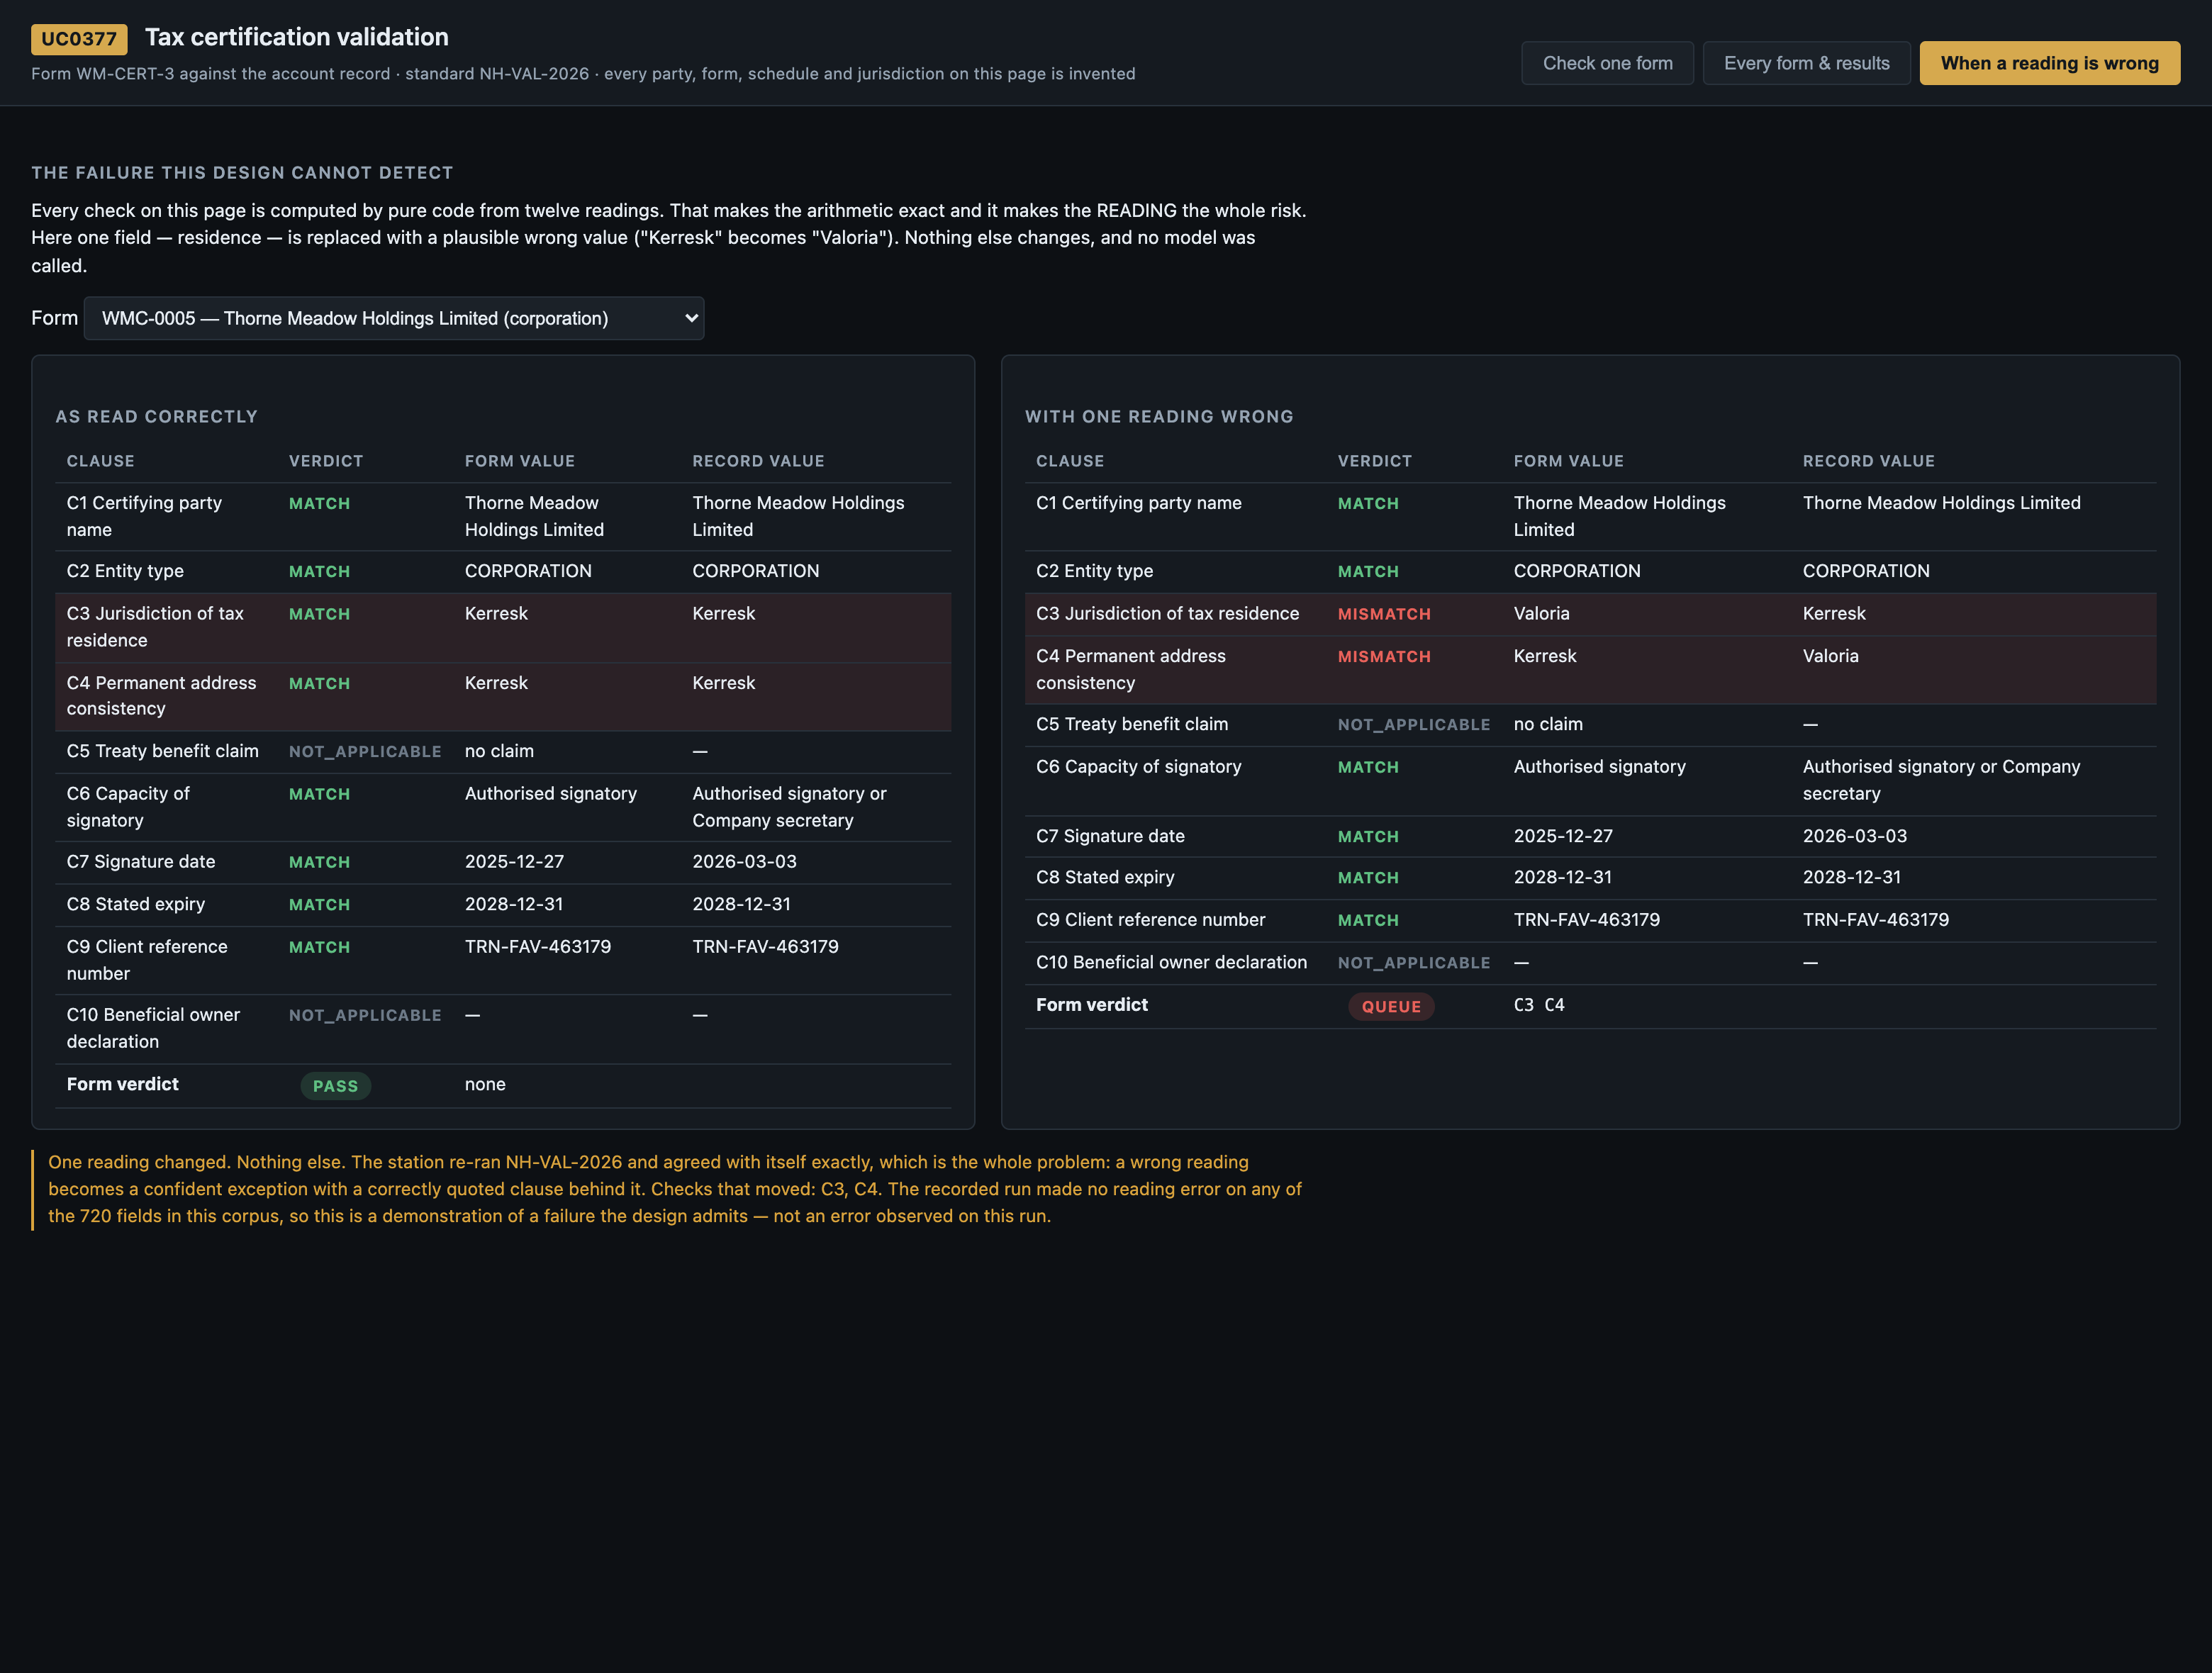Click C4 Permanent address row in left table

503,696
